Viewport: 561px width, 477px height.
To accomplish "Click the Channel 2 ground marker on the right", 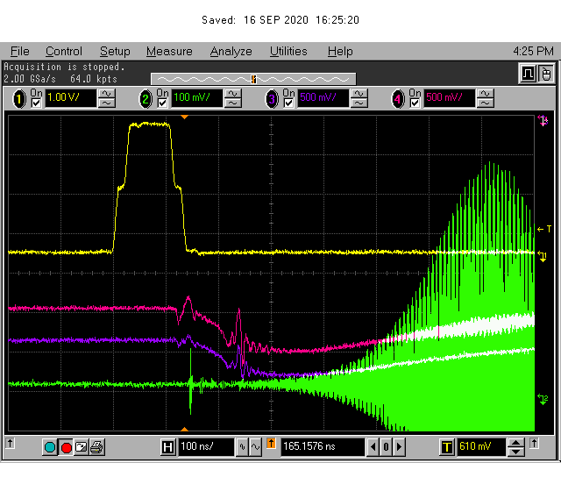I will pyautogui.click(x=543, y=399).
